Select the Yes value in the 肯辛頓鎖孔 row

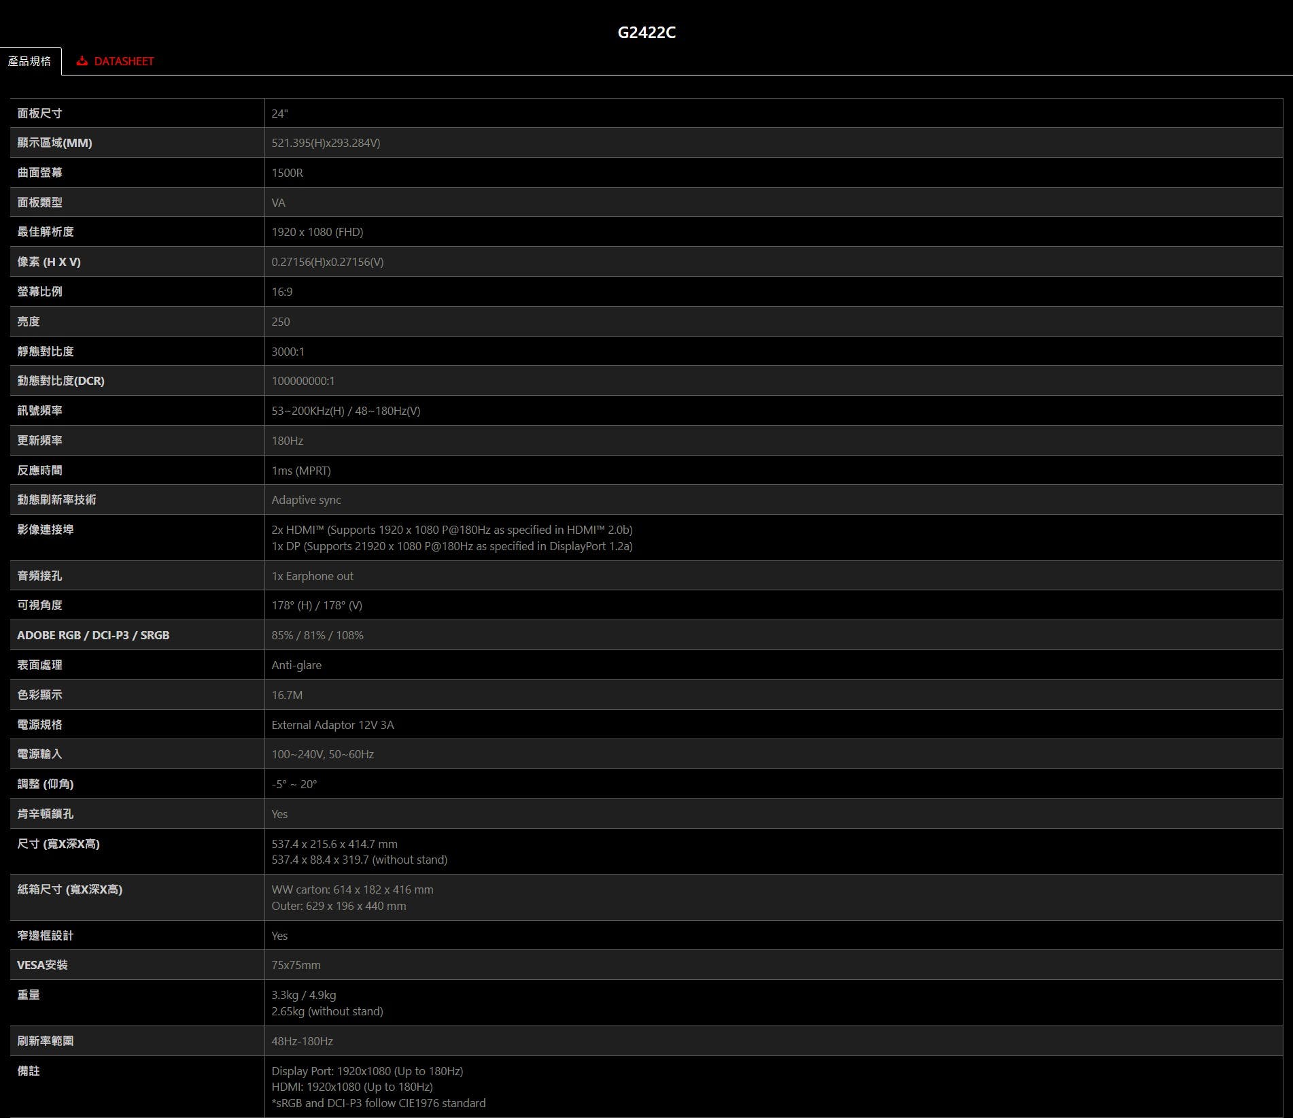point(279,814)
